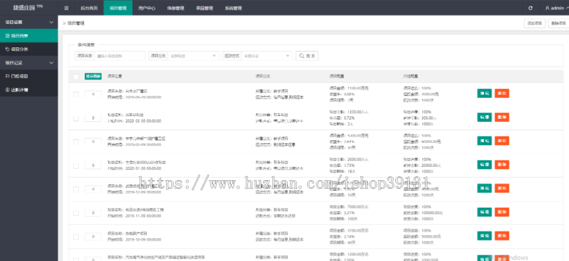Click sort-order box of 2019-11-09 project
Viewport: 569px width, 261px height.
point(94,213)
